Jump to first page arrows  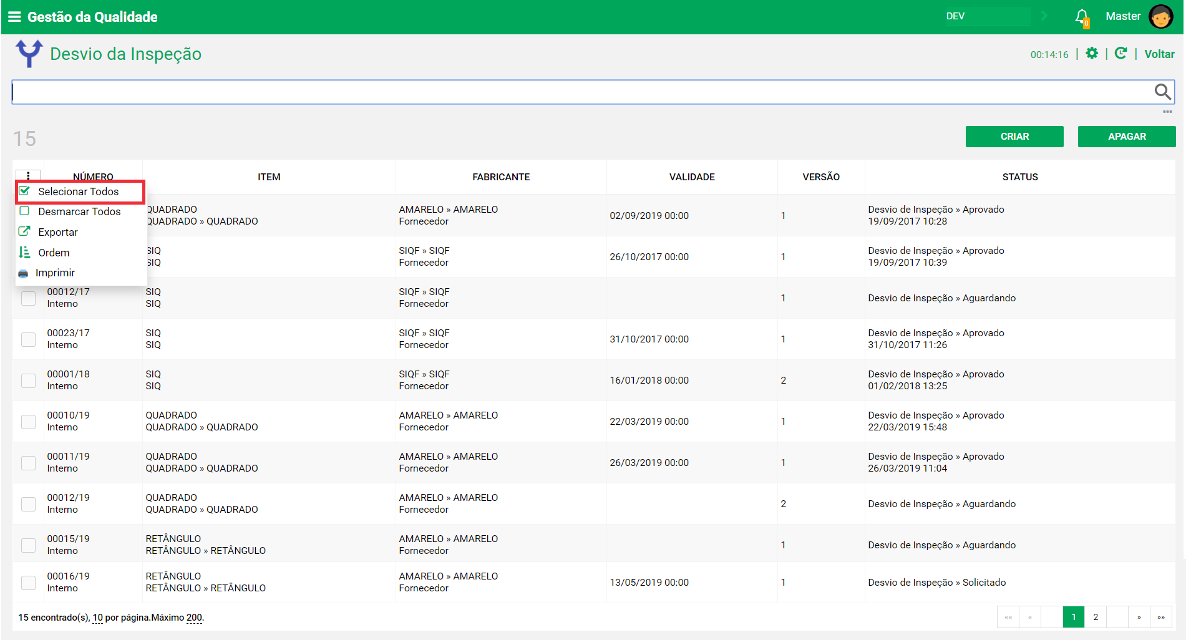[x=1008, y=617]
